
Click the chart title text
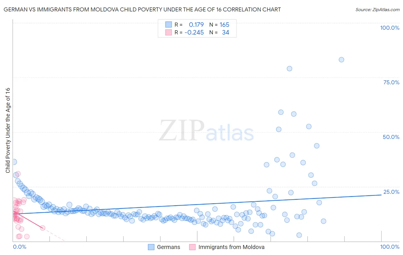[x=142, y=9]
